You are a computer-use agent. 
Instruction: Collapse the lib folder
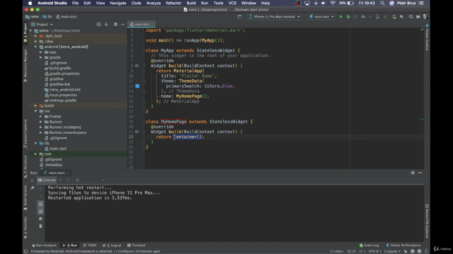(x=36, y=143)
